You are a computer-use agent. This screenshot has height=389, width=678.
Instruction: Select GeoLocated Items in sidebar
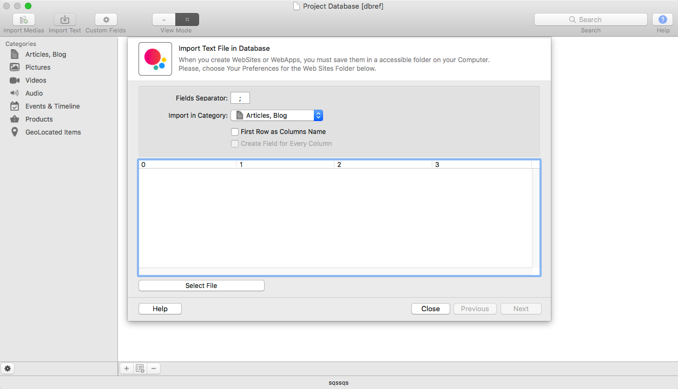(53, 132)
